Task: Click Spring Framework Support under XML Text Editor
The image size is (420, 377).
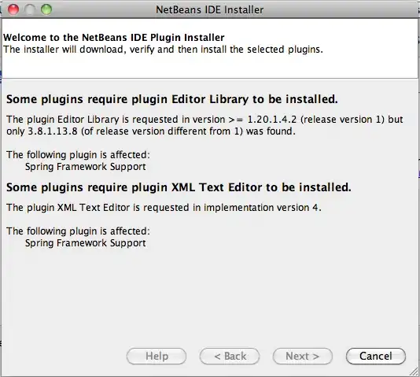Action: (x=86, y=243)
